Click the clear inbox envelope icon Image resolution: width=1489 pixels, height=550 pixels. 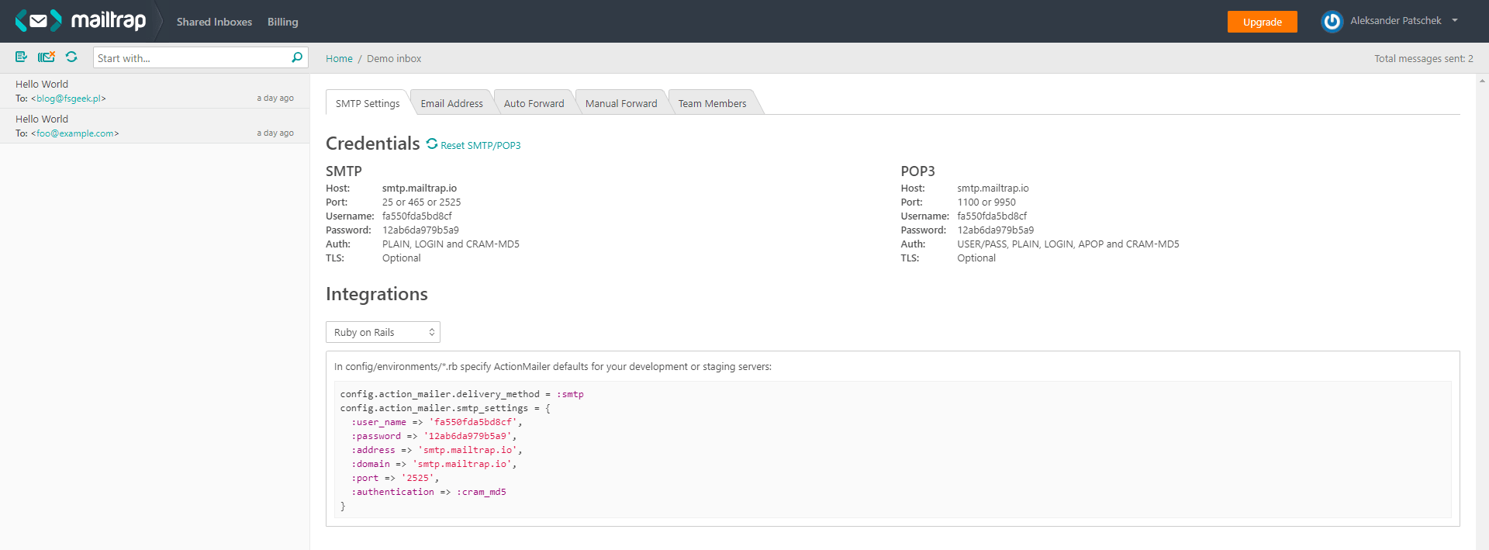pyautogui.click(x=47, y=57)
